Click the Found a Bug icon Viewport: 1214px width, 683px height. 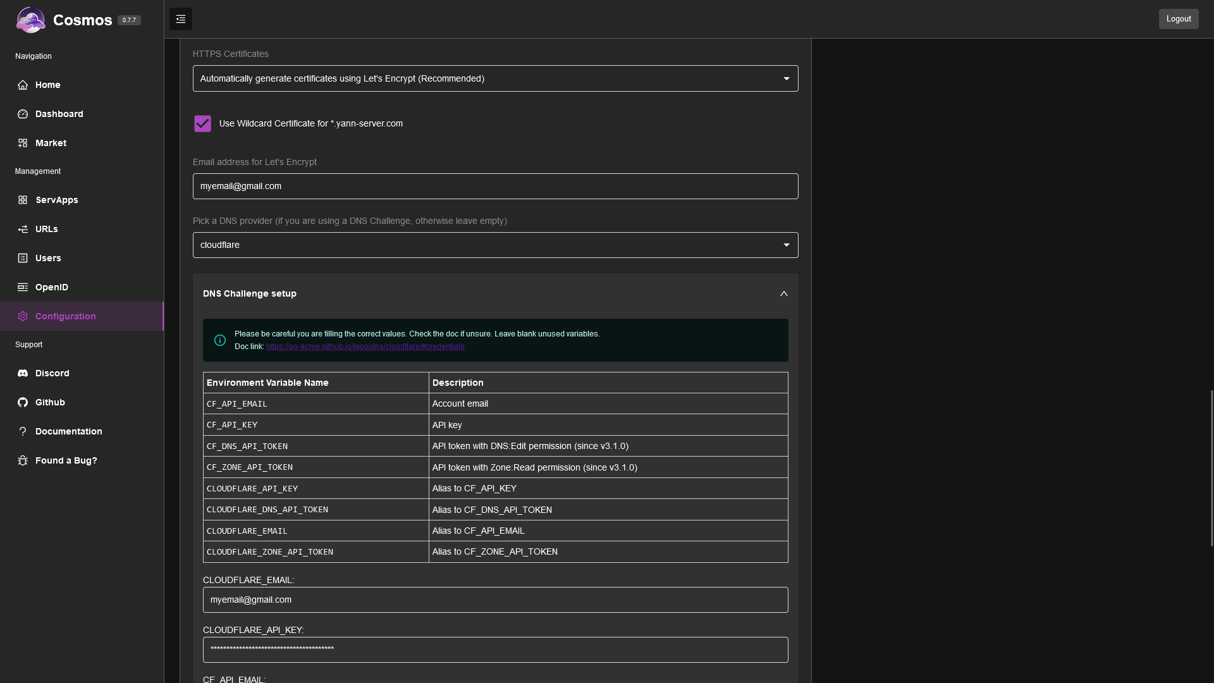(x=23, y=460)
